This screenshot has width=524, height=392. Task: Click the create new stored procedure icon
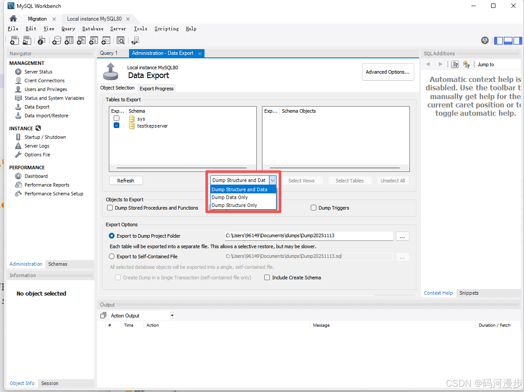pos(93,40)
